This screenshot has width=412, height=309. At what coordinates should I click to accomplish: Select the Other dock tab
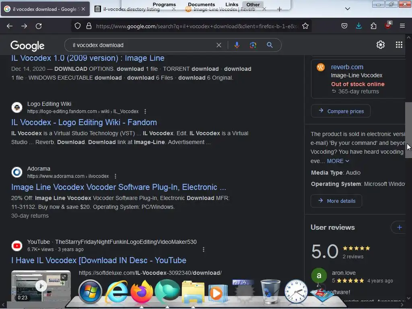[x=253, y=4]
